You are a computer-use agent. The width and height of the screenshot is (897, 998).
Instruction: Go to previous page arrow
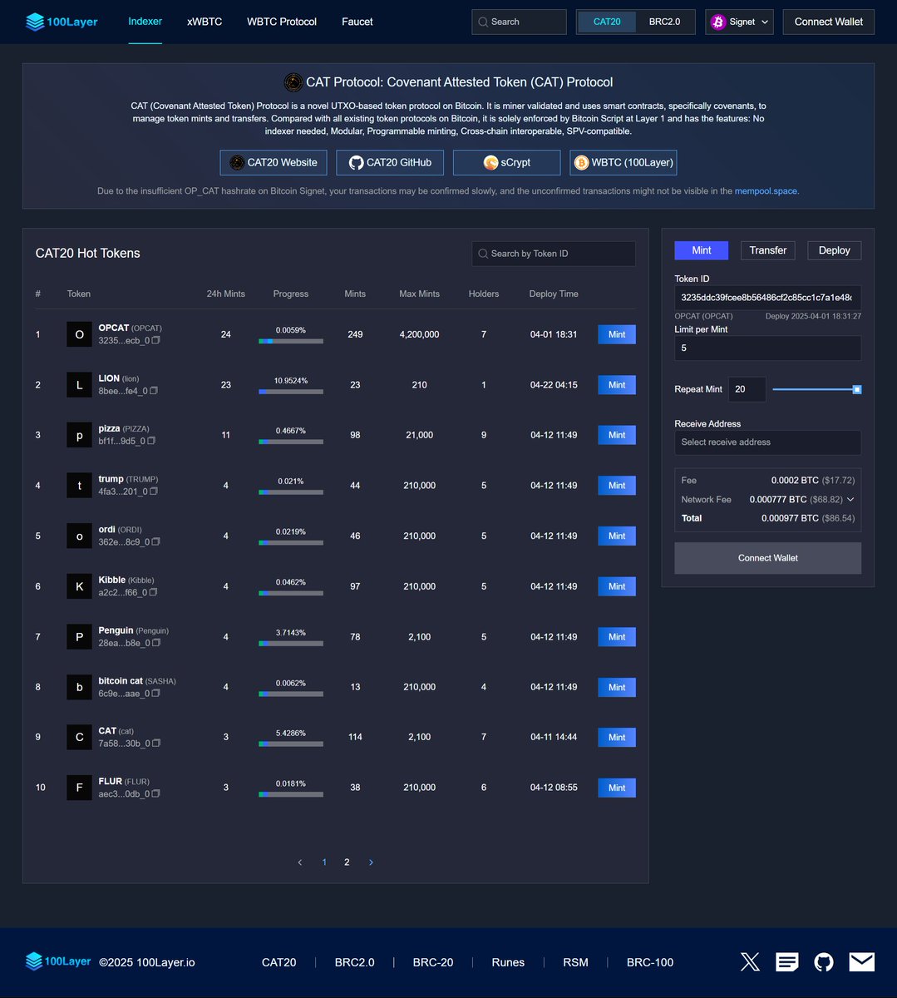coord(300,862)
